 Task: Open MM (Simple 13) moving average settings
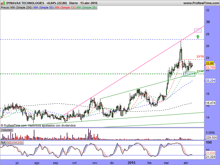pyautogui.click(x=65, y=8)
